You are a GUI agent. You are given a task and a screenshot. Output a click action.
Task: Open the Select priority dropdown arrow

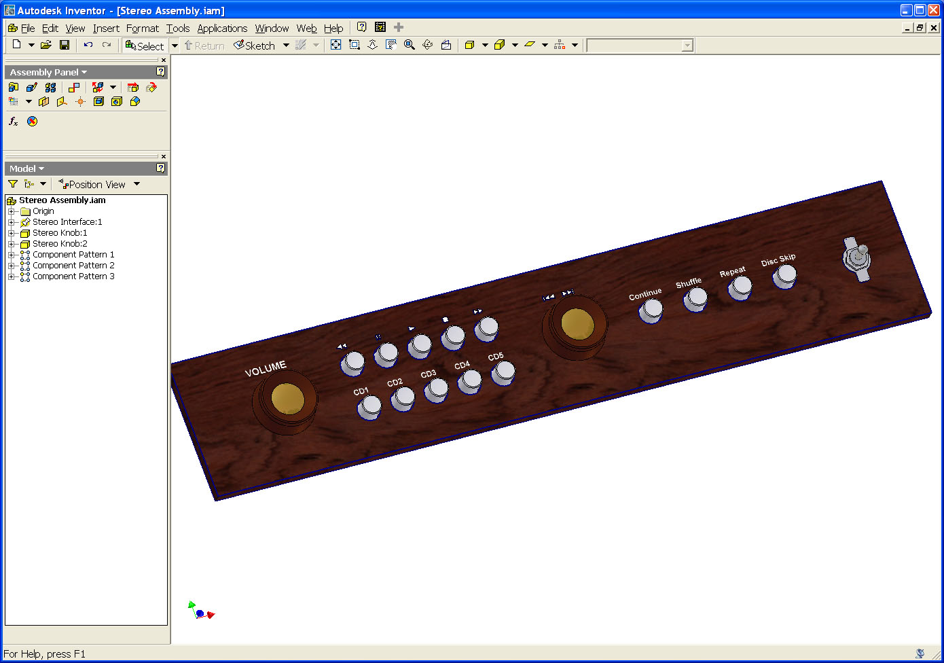pyautogui.click(x=175, y=46)
